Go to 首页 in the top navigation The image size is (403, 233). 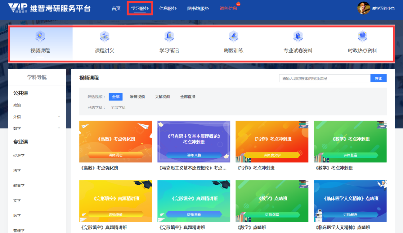tap(116, 8)
